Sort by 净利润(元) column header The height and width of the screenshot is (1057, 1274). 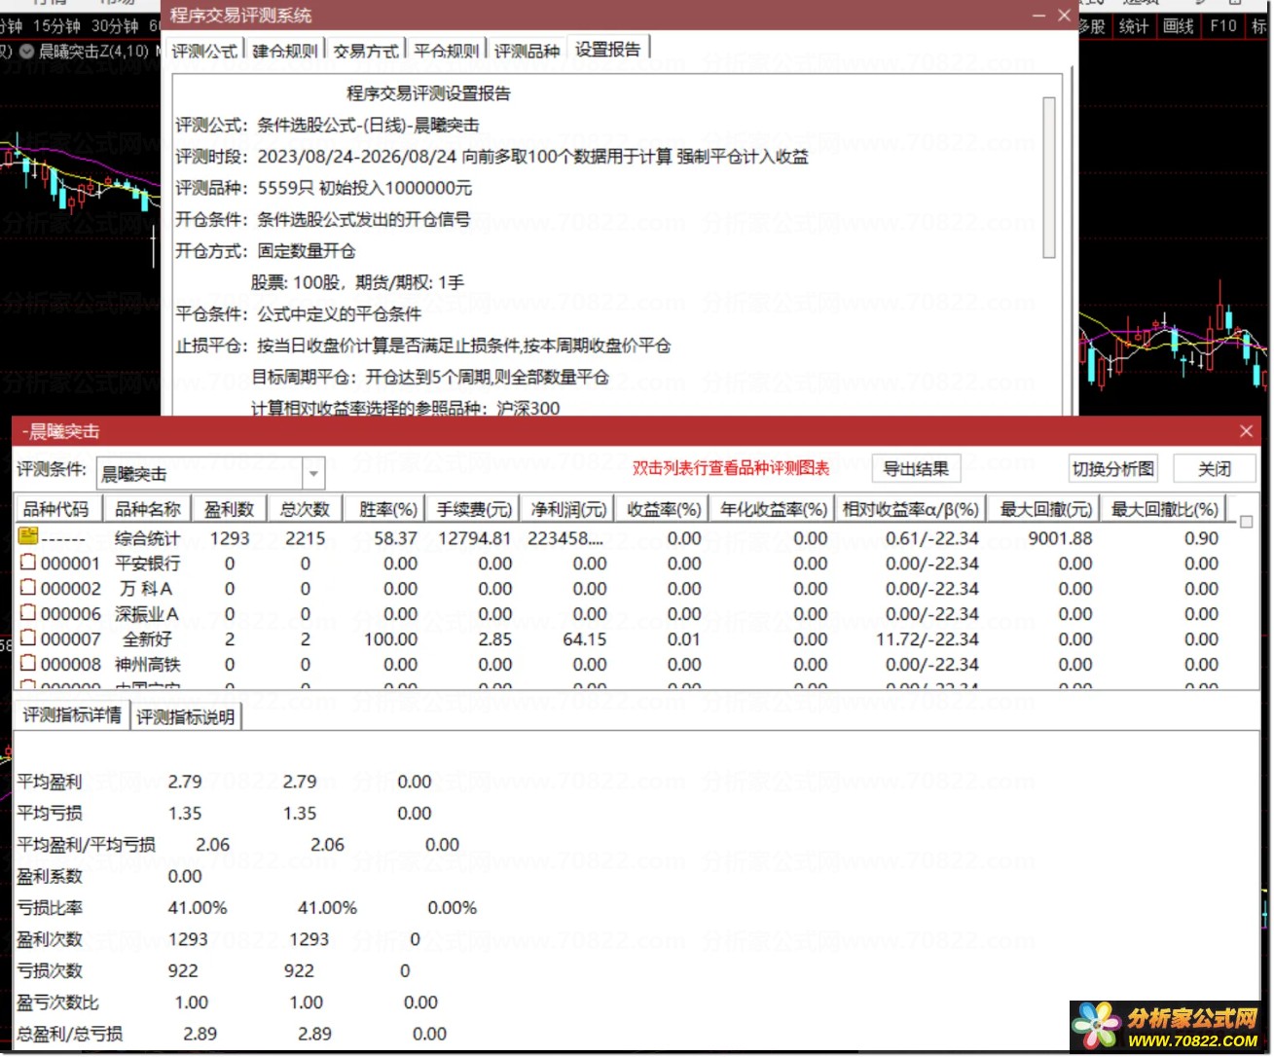tap(567, 509)
